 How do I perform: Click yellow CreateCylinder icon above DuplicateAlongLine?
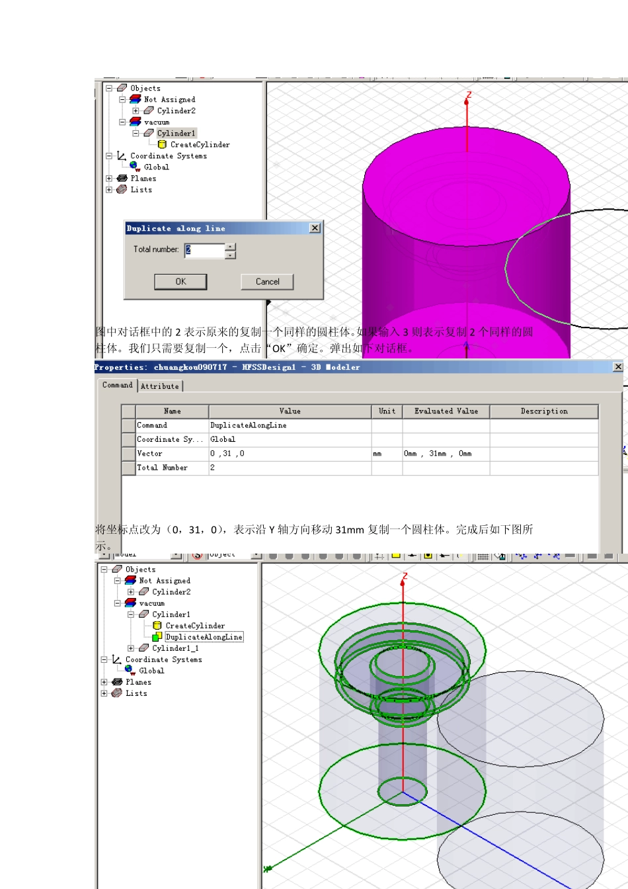(x=157, y=626)
